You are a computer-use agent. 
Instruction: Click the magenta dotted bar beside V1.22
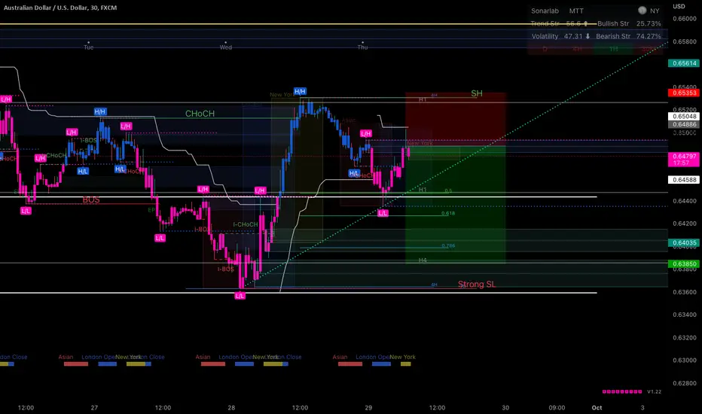point(622,391)
